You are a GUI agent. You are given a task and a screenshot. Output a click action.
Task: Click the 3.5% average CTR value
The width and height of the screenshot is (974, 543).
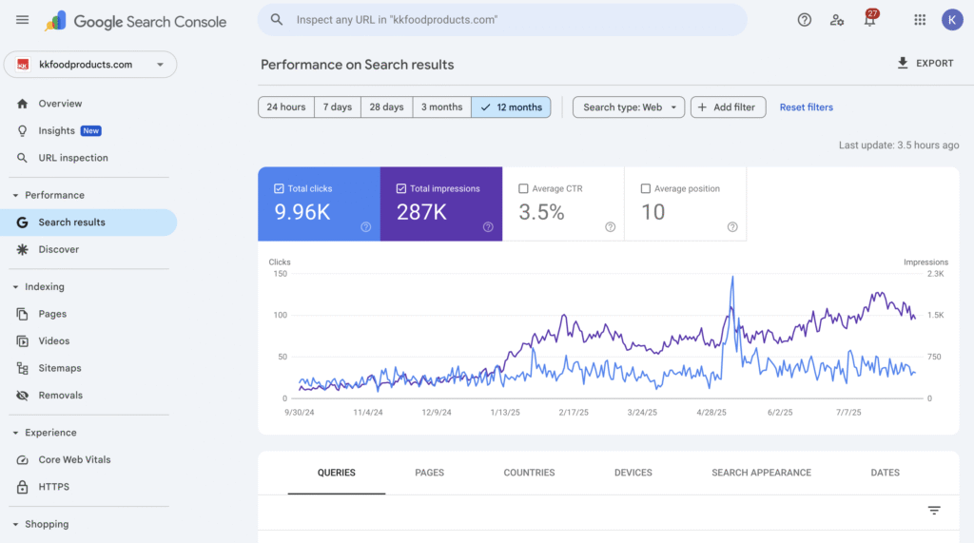pyautogui.click(x=541, y=212)
